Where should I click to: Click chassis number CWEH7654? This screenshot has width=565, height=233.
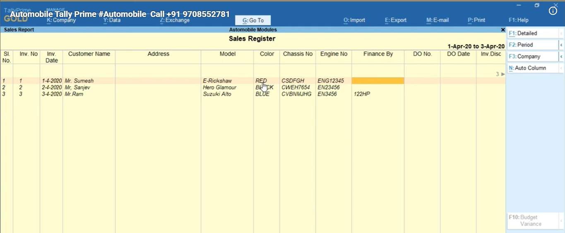296,88
